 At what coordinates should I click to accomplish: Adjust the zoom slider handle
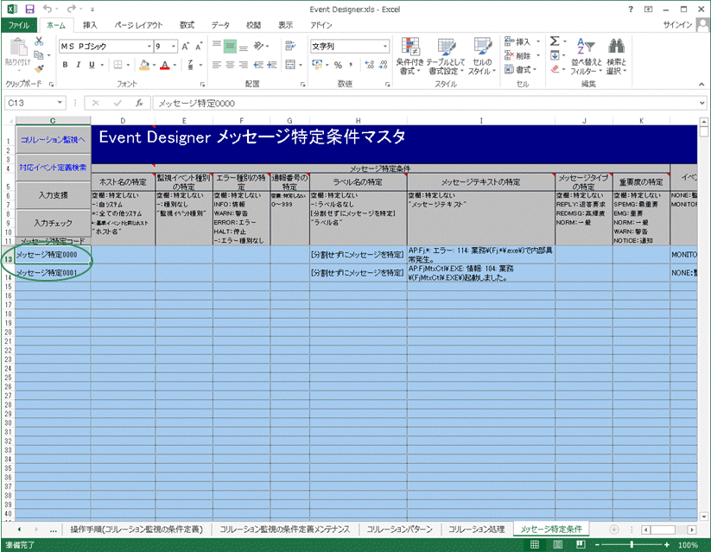[x=632, y=544]
